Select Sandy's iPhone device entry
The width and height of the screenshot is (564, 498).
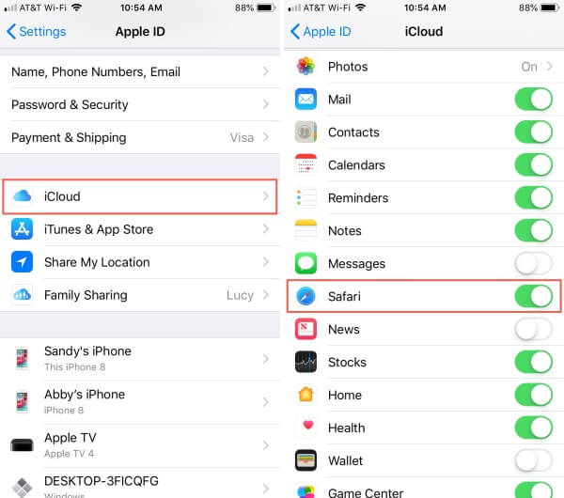140,359
